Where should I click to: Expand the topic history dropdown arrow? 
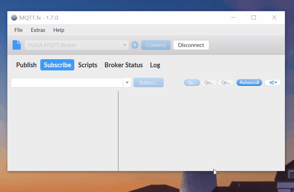pyautogui.click(x=127, y=82)
